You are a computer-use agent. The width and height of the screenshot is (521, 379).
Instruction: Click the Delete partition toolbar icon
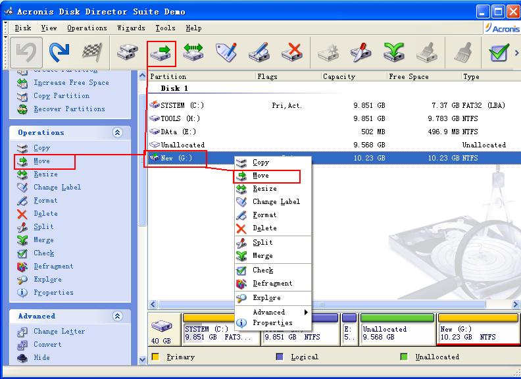click(x=292, y=52)
